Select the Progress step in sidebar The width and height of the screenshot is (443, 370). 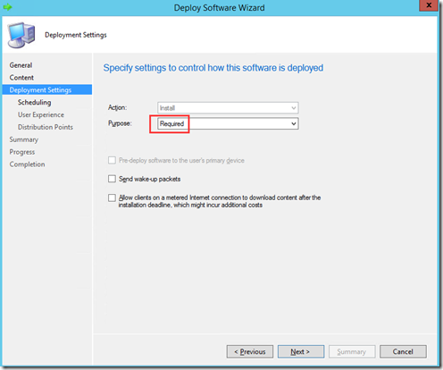coord(22,152)
